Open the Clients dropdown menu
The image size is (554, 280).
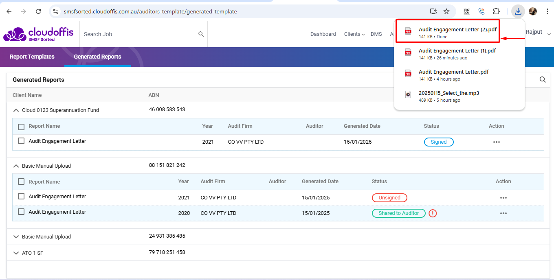[354, 34]
